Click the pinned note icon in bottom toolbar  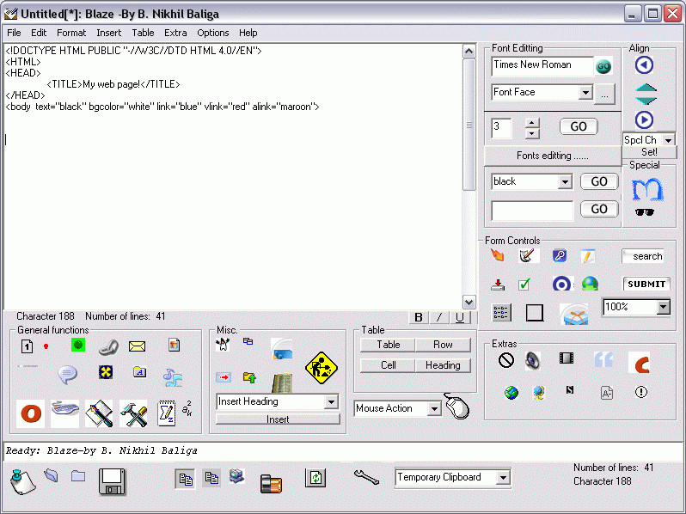pos(22,482)
